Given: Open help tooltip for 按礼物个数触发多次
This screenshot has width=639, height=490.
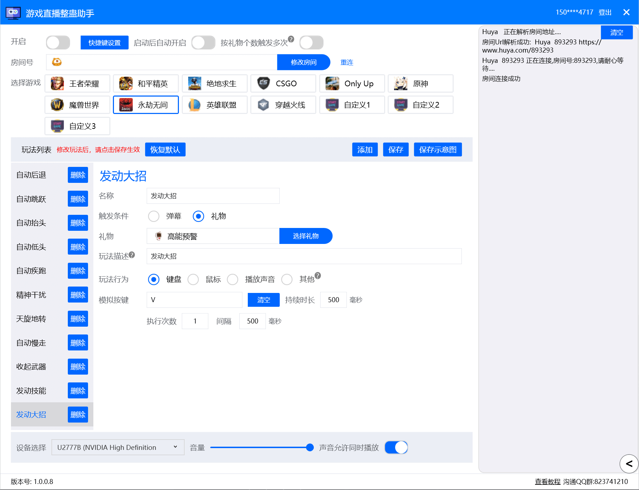Looking at the screenshot, I should pyautogui.click(x=291, y=39).
